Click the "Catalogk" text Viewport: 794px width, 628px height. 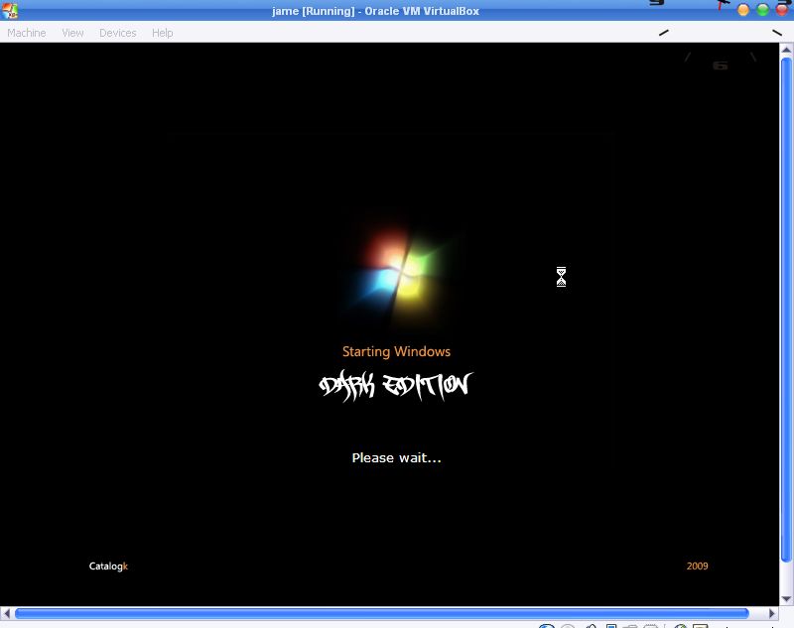pyautogui.click(x=108, y=566)
